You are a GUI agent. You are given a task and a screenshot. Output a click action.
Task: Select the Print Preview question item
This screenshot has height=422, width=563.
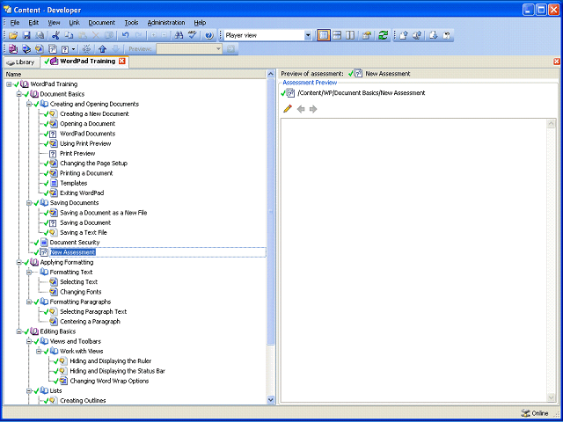[x=77, y=154]
